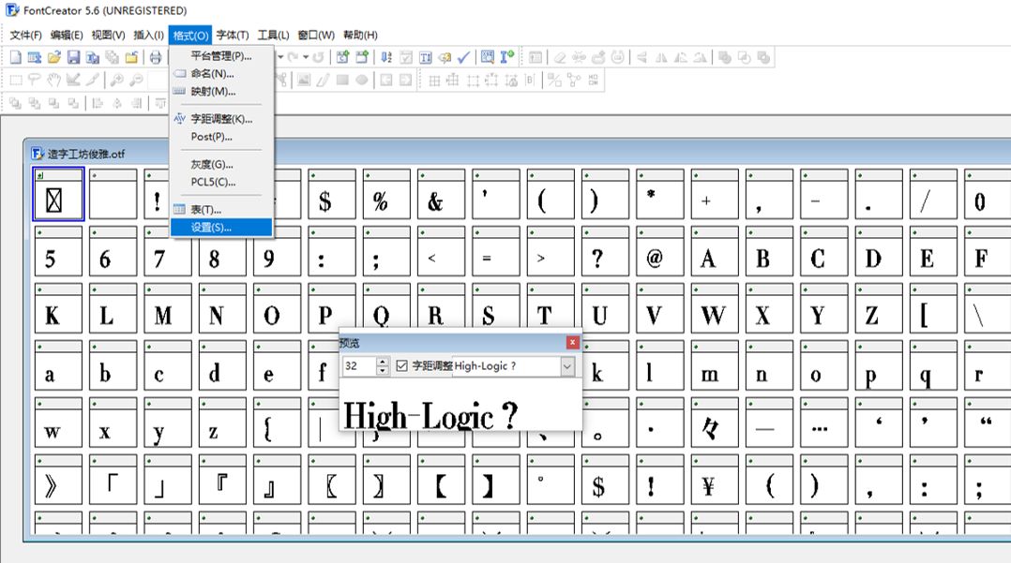This screenshot has width=1011, height=563.
Task: Click the 命名(N) tag icon in menu
Action: tap(179, 73)
